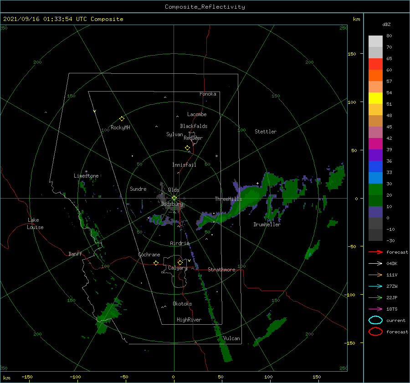Select the bright green 30-20 dBZ swatch
This screenshot has width=410, height=383.
(x=375, y=189)
